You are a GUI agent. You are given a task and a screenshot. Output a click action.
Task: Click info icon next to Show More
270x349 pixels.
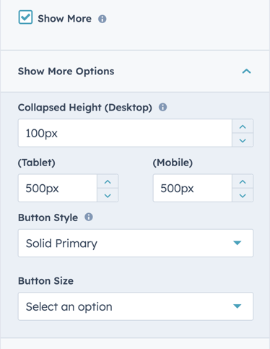[x=103, y=19]
